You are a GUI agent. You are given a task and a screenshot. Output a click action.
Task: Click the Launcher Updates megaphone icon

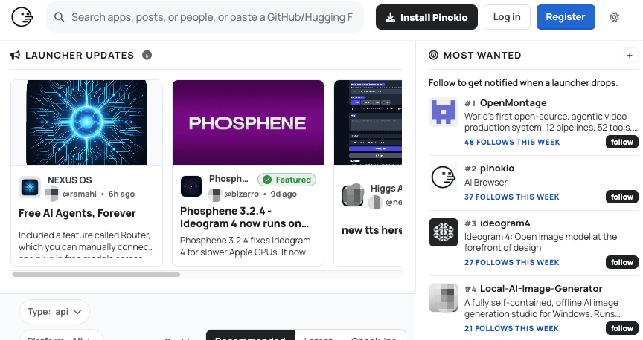(x=15, y=55)
